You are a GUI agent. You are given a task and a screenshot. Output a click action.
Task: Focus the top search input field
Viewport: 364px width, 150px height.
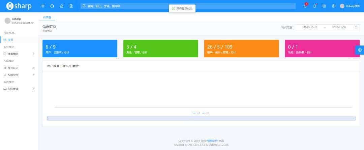point(188,6)
